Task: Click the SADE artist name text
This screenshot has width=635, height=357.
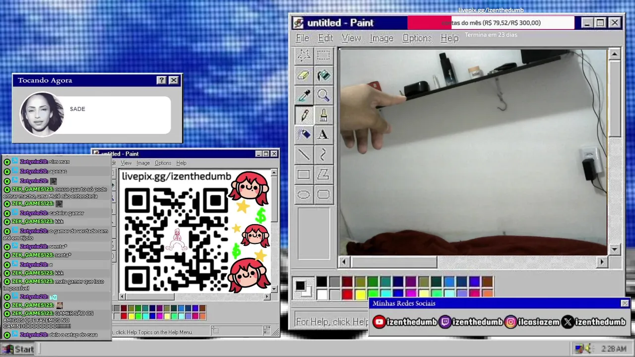Action: coord(77,109)
